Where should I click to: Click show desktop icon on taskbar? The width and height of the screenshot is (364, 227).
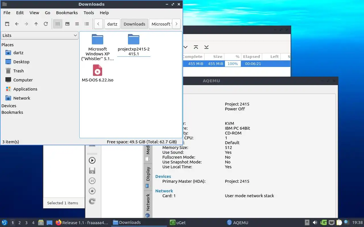click(x=49, y=223)
